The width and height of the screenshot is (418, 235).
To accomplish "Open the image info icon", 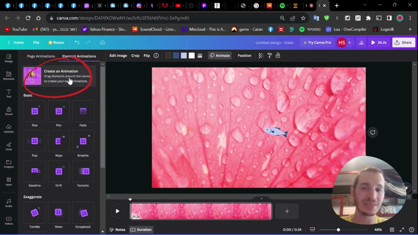I will click(156, 55).
